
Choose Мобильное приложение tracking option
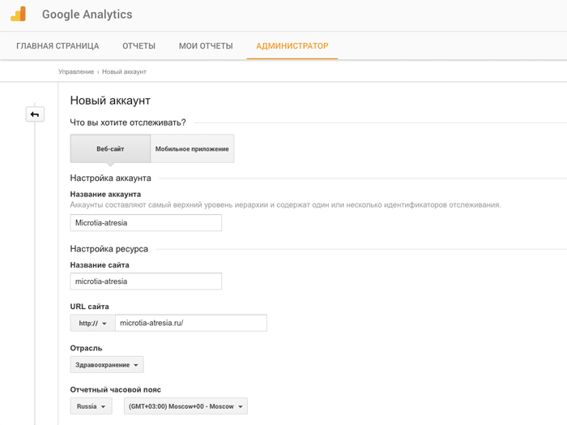pyautogui.click(x=192, y=148)
